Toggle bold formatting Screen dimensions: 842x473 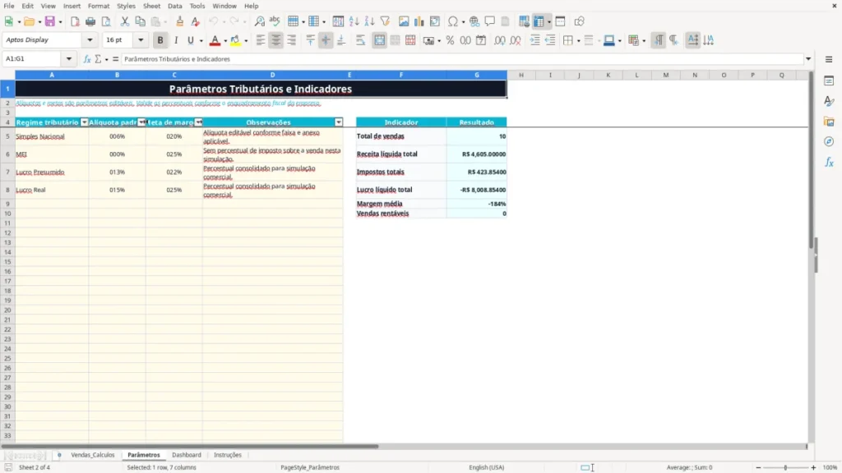[x=160, y=40]
